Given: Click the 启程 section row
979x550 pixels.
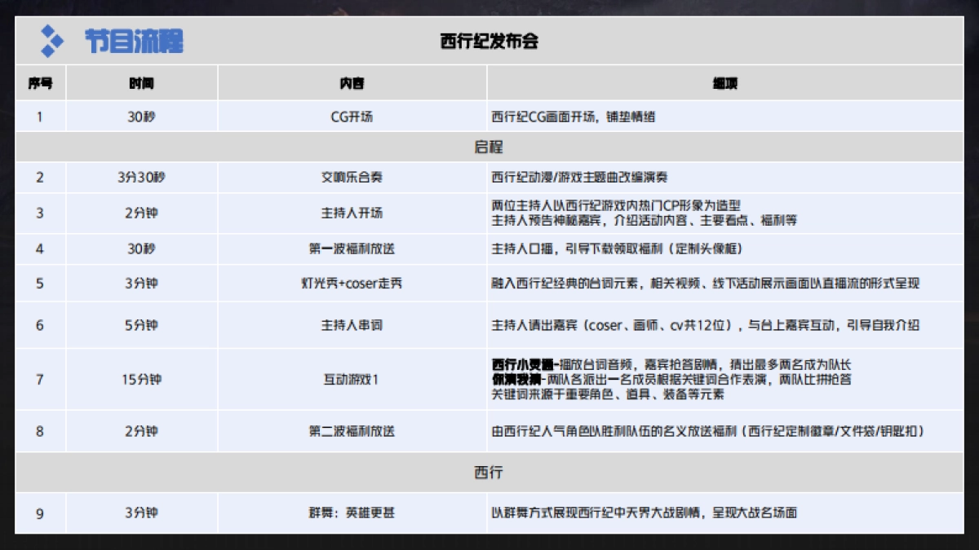Looking at the screenshot, I should 489,147.
